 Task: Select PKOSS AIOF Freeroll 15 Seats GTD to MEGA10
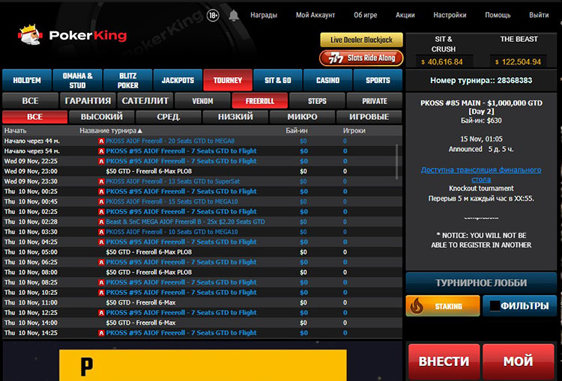pyautogui.click(x=202, y=201)
